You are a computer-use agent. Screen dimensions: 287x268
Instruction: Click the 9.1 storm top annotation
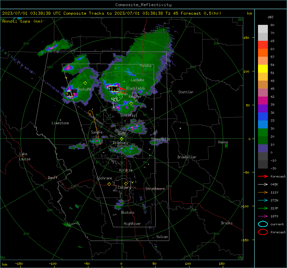69,94
